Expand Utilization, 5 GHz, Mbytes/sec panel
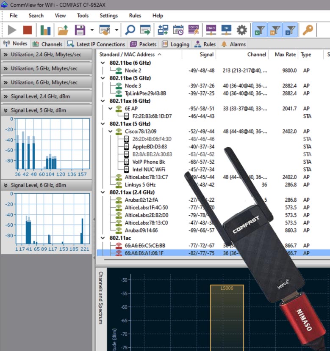 (47, 69)
